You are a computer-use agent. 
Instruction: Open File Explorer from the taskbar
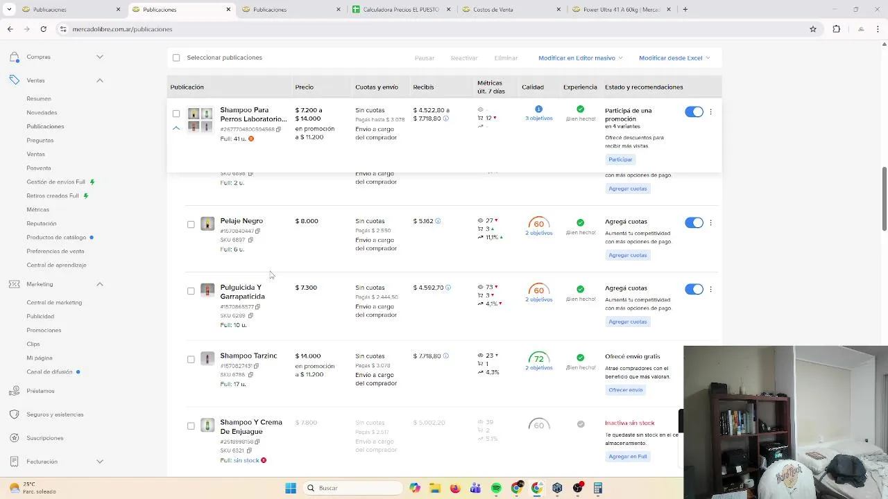pos(435,488)
